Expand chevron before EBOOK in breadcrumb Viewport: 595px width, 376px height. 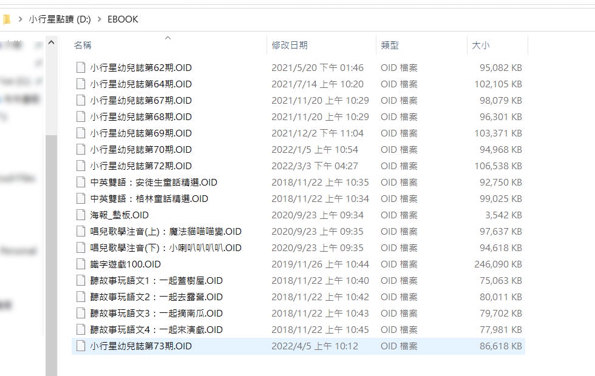click(x=100, y=19)
